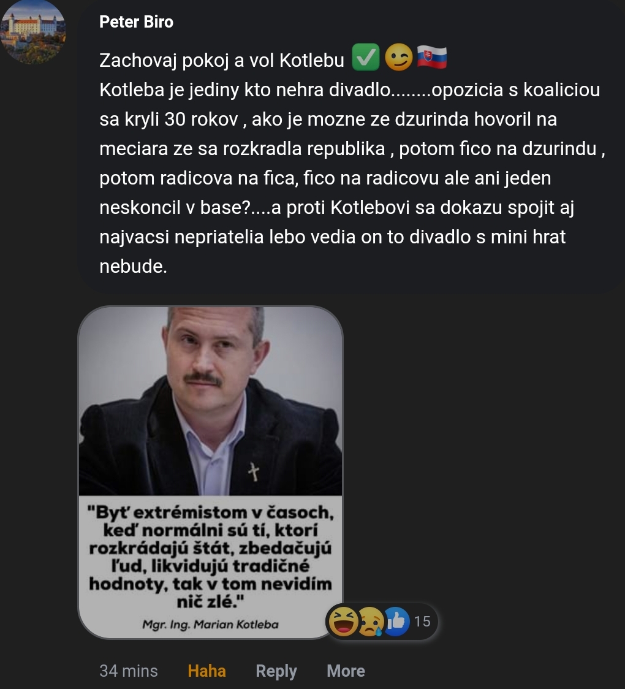This screenshot has height=689, width=625.
Task: View the 34 mins timestamp link
Action: [x=128, y=671]
